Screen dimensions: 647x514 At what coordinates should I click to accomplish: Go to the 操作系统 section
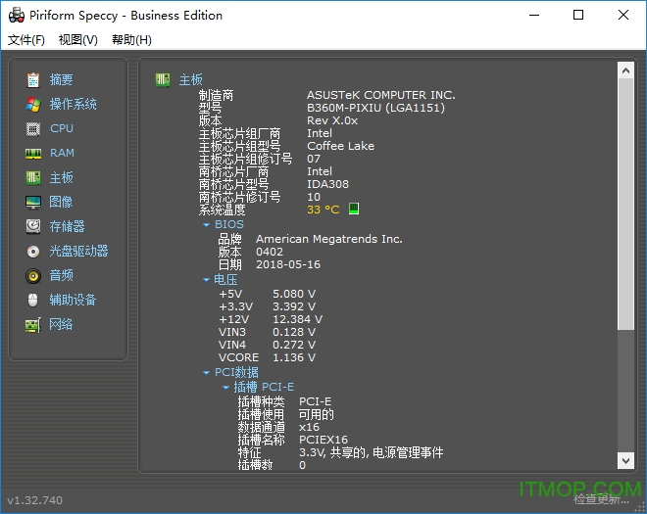click(x=74, y=104)
